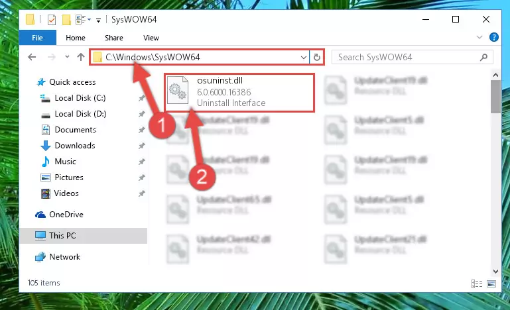The height and width of the screenshot is (310, 510).
Task: Click the pin icon next to Local Disk (C:)
Action: (x=141, y=98)
